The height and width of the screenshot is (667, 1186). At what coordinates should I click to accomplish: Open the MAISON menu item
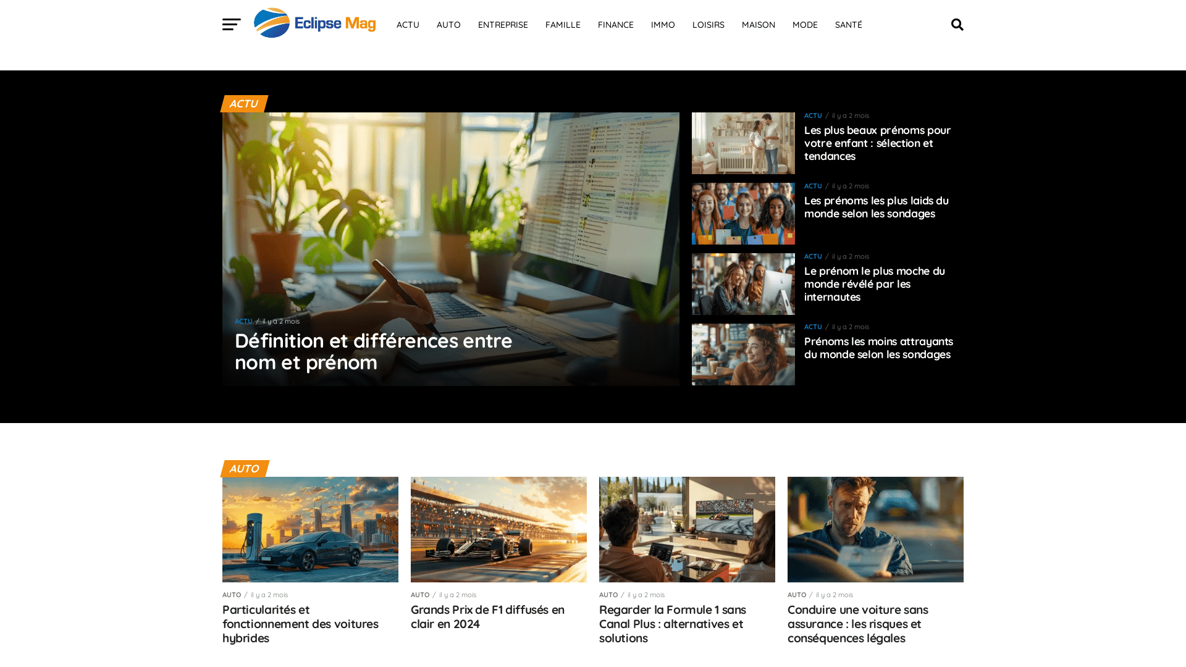[758, 25]
